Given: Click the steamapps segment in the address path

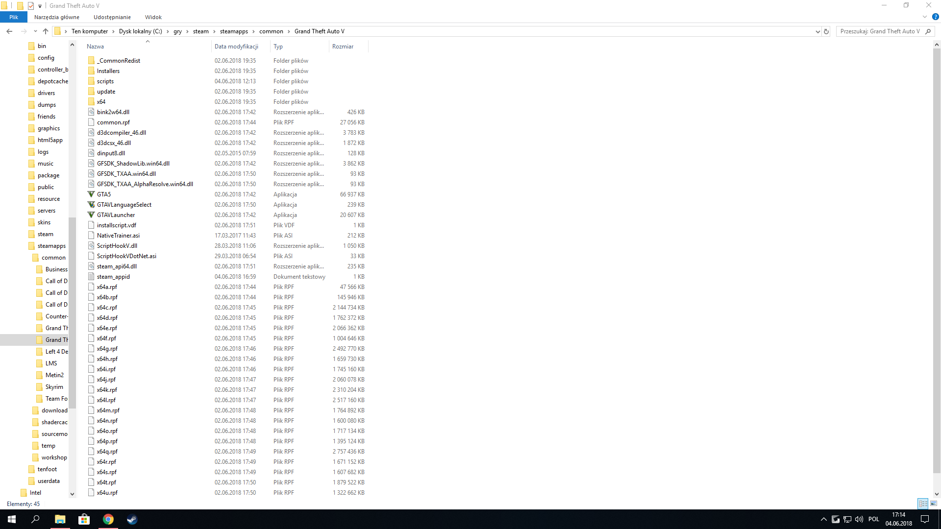Looking at the screenshot, I should [x=234, y=31].
